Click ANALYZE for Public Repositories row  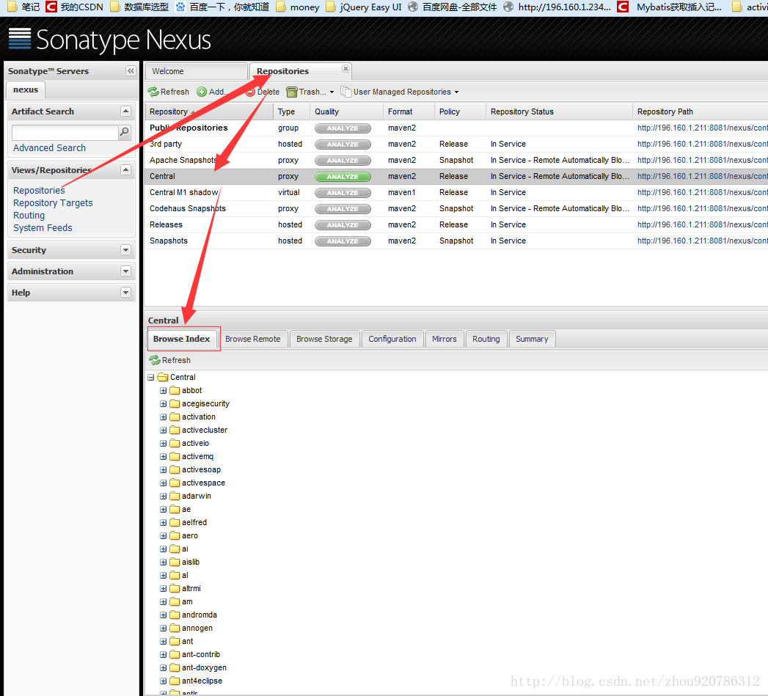tap(343, 128)
